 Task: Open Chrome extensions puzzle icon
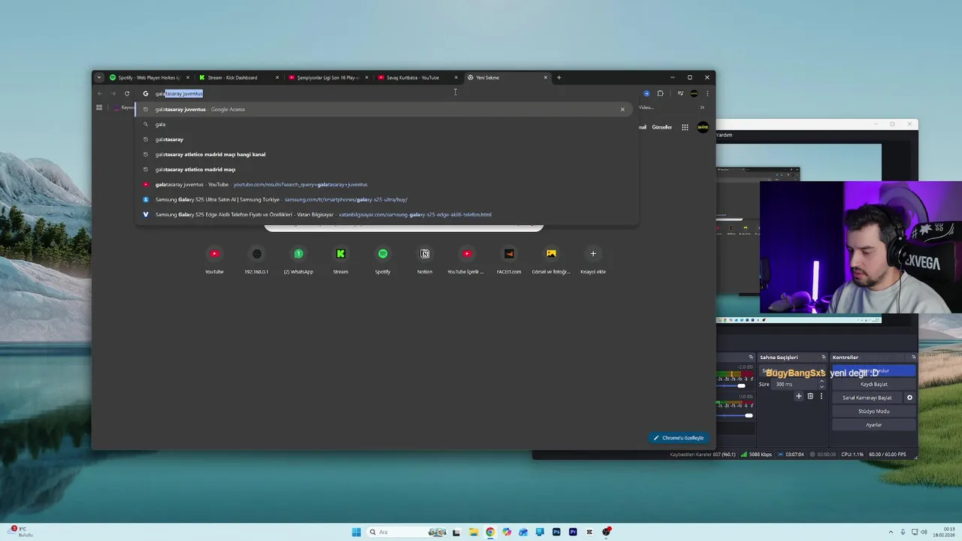[x=660, y=93]
